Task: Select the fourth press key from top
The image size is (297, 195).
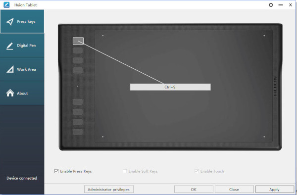Action: (78, 70)
